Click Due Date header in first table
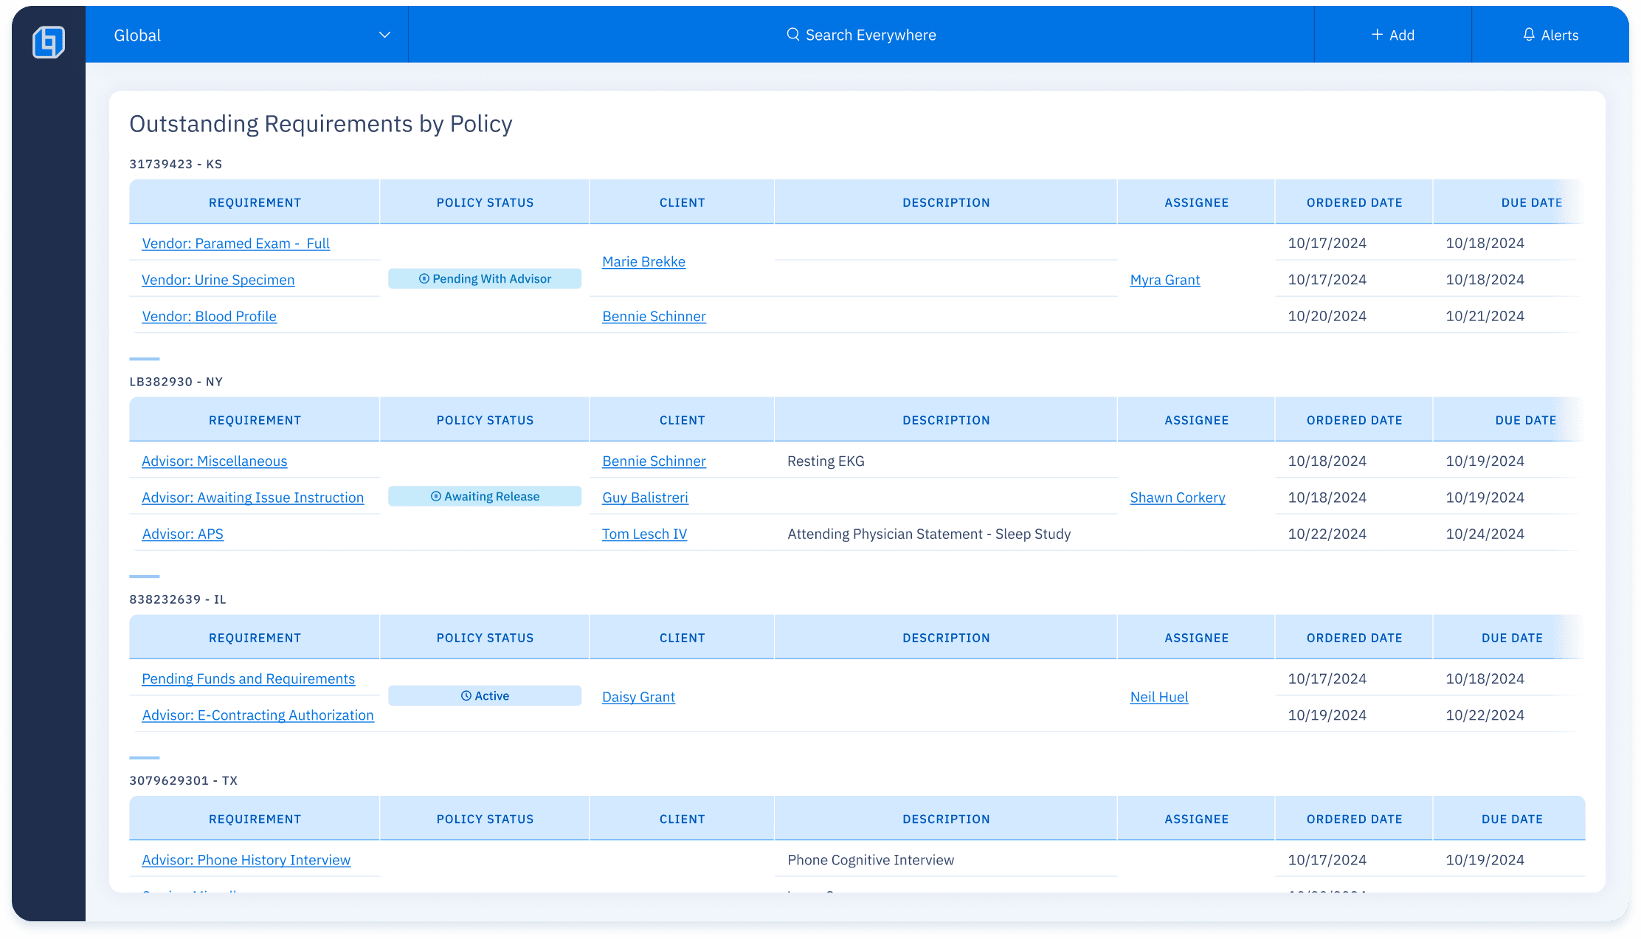Screen dimensions: 1641x939 click(x=1531, y=202)
